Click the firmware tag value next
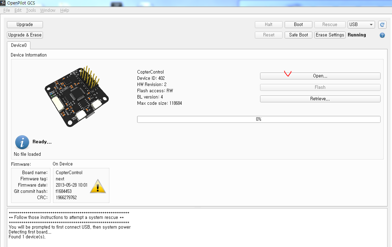This screenshot has height=247, width=392. click(x=60, y=179)
